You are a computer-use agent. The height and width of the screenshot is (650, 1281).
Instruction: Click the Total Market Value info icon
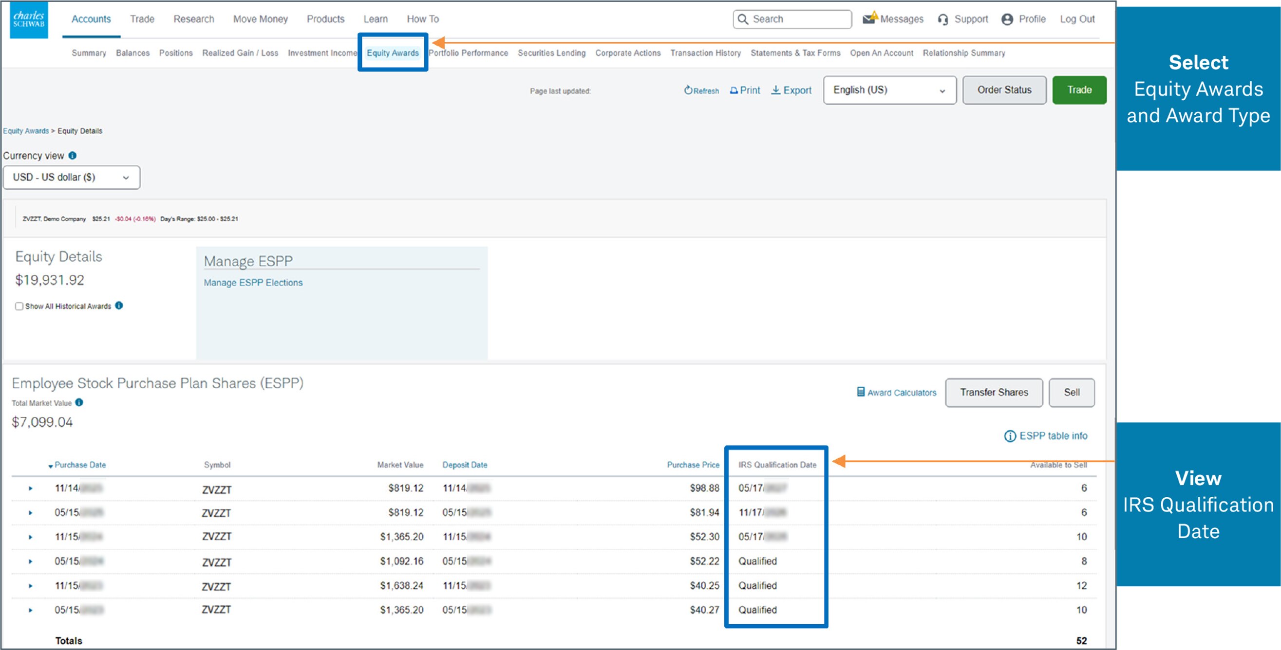coord(79,403)
